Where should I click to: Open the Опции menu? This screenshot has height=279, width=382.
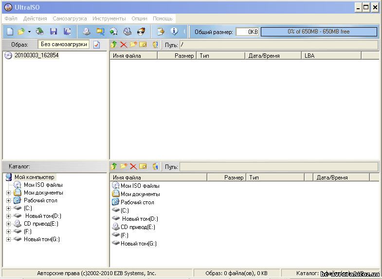[x=139, y=18]
